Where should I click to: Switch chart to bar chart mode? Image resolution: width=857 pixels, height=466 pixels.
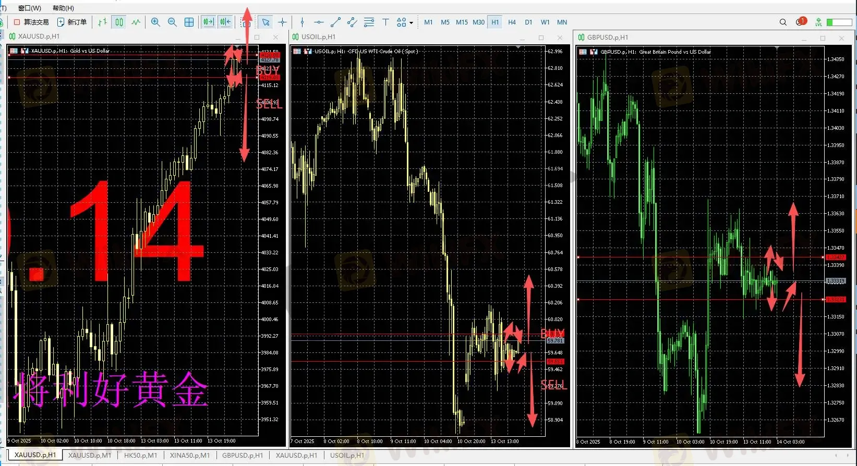click(x=102, y=22)
